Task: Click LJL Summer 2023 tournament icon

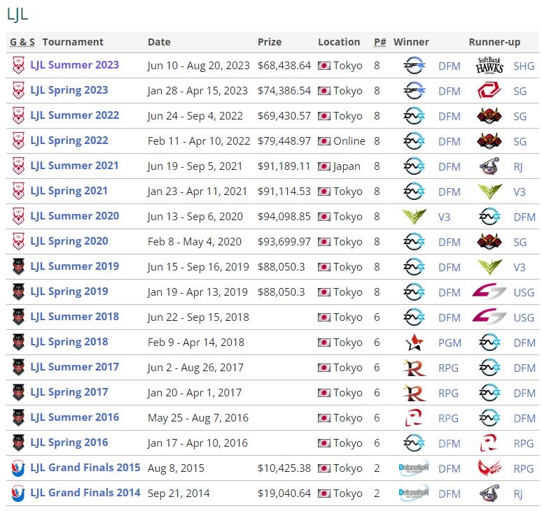Action: tap(18, 65)
